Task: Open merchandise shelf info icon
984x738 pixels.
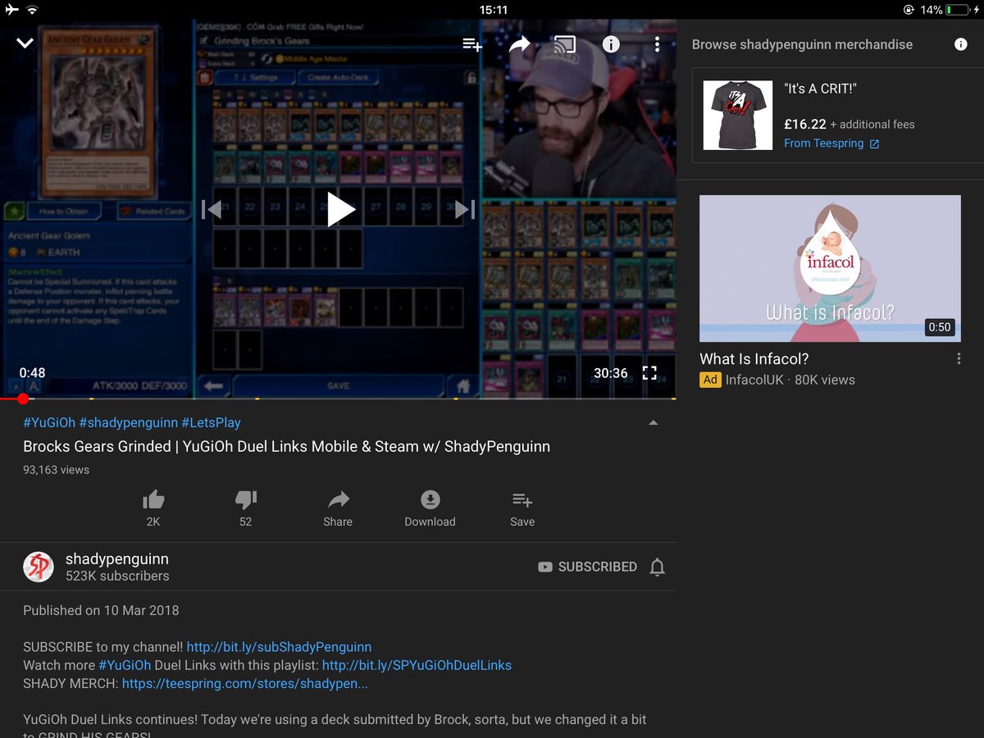Action: coord(961,44)
